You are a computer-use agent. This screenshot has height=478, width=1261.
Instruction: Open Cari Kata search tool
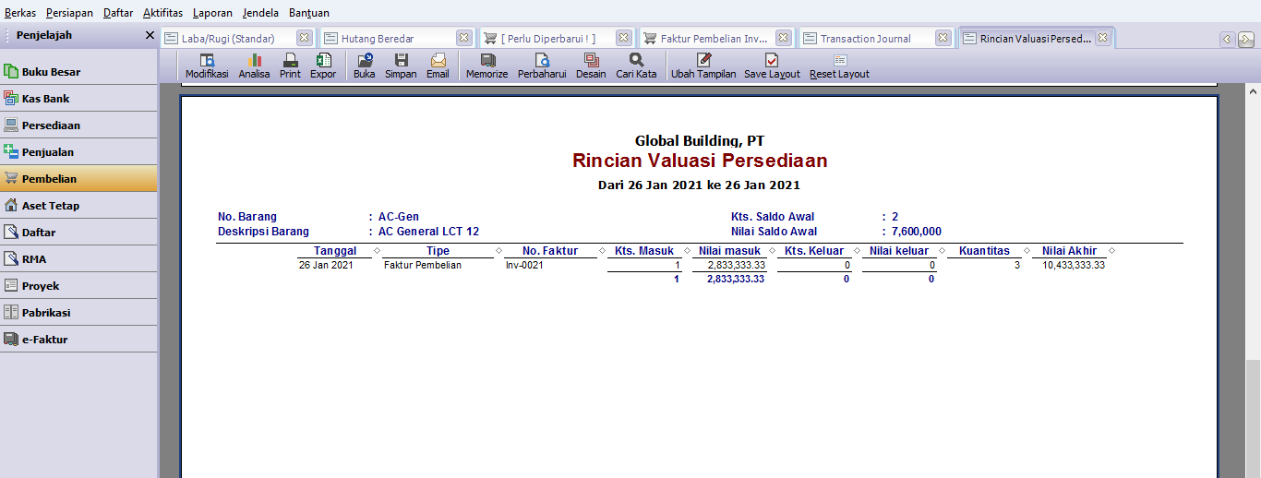[636, 66]
